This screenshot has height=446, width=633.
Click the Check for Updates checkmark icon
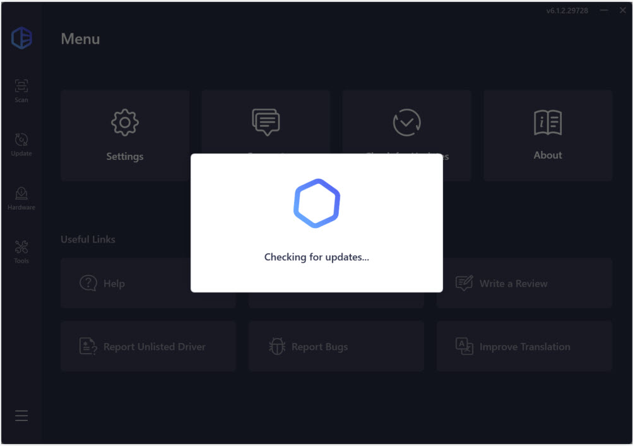coord(407,122)
